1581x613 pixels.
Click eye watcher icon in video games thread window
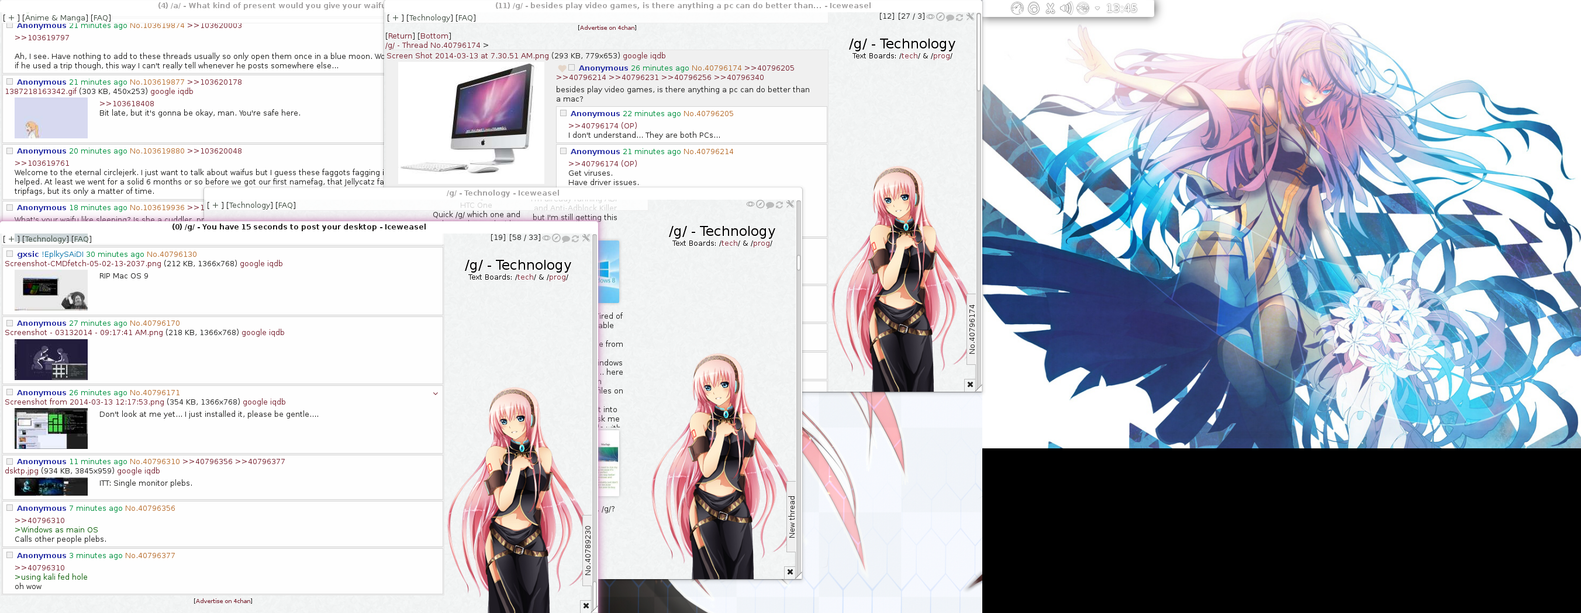tap(930, 16)
